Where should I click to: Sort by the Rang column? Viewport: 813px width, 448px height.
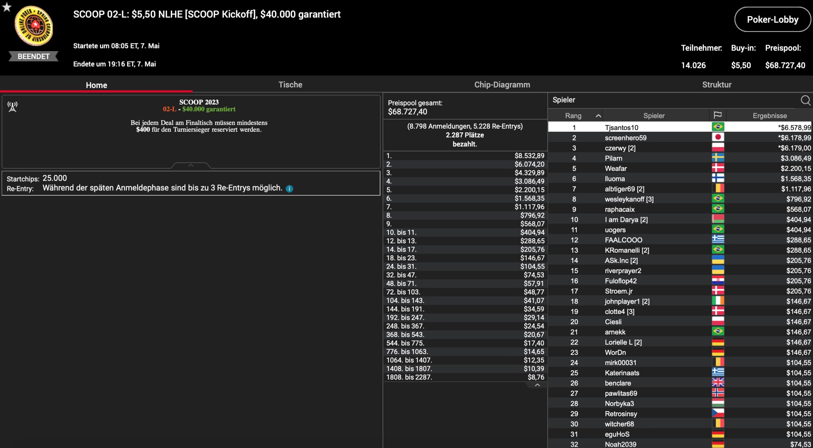575,116
